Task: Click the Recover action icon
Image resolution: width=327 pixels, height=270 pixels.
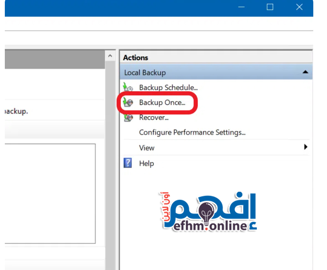Action: point(128,118)
